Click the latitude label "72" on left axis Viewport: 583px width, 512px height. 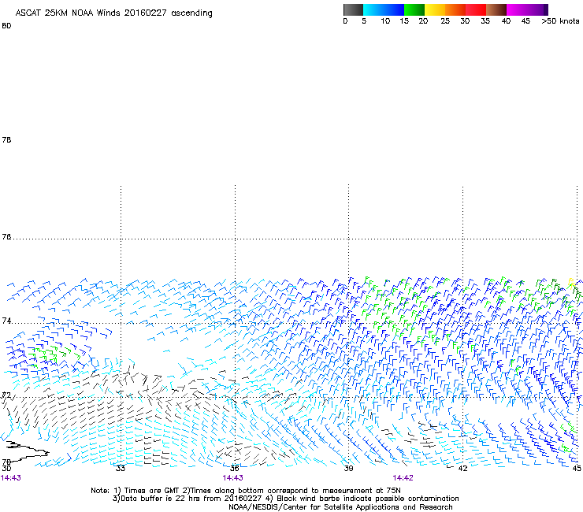point(6,395)
